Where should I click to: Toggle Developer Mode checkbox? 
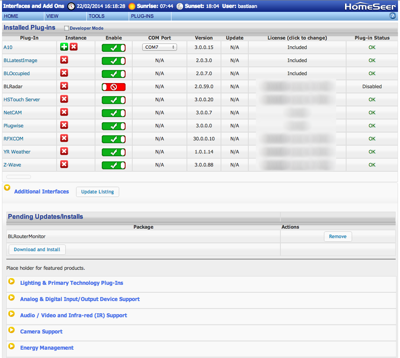coord(67,28)
